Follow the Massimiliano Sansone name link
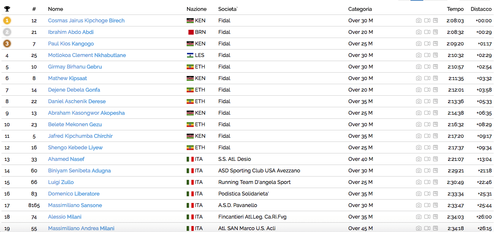 (x=75, y=206)
